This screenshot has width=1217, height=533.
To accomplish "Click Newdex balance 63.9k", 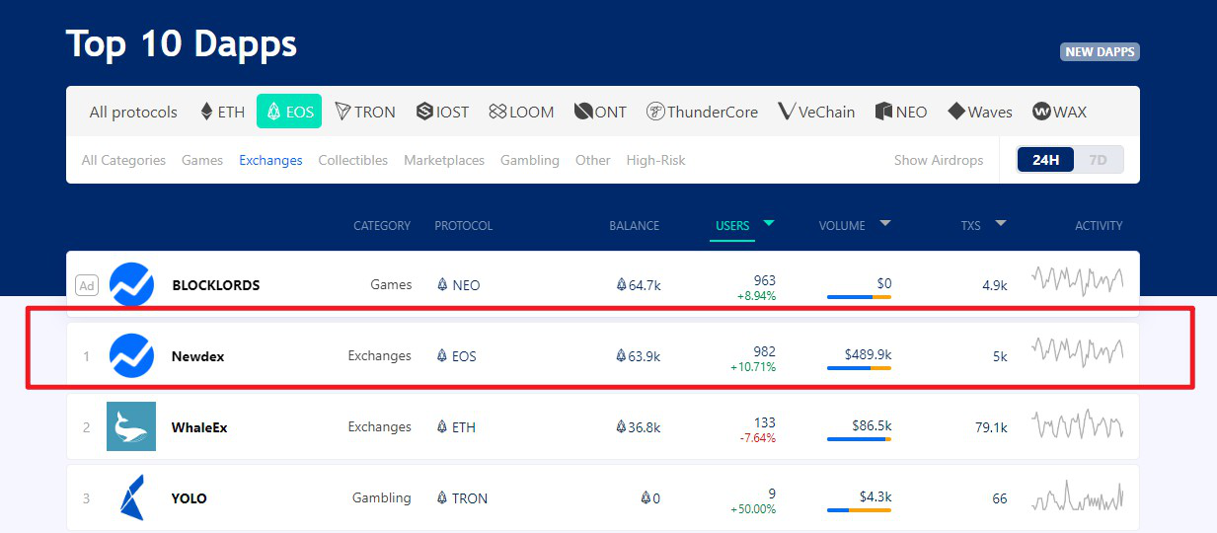I will tap(639, 356).
